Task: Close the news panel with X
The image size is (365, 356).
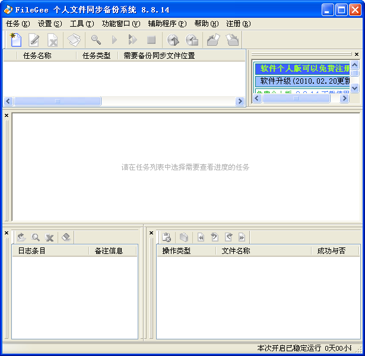Action: (357, 54)
